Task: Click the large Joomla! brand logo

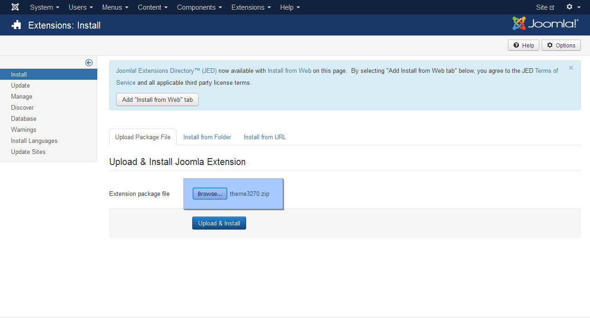Action: [x=545, y=23]
